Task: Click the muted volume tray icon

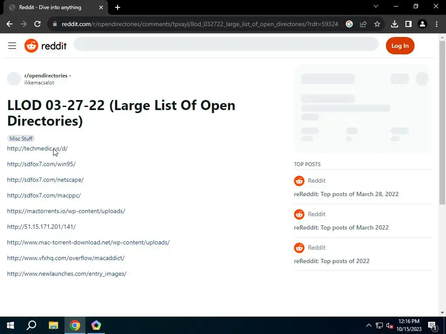Action: (x=390, y=325)
